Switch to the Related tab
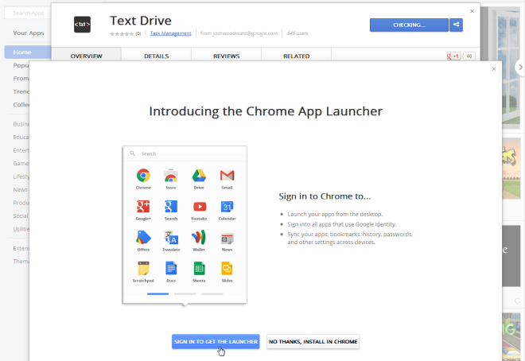525x361 pixels. click(x=297, y=56)
